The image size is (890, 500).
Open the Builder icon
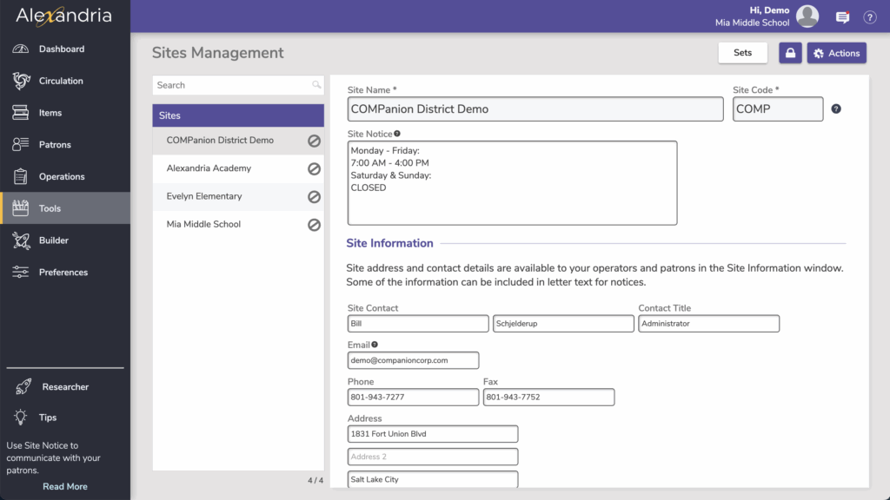pyautogui.click(x=21, y=240)
